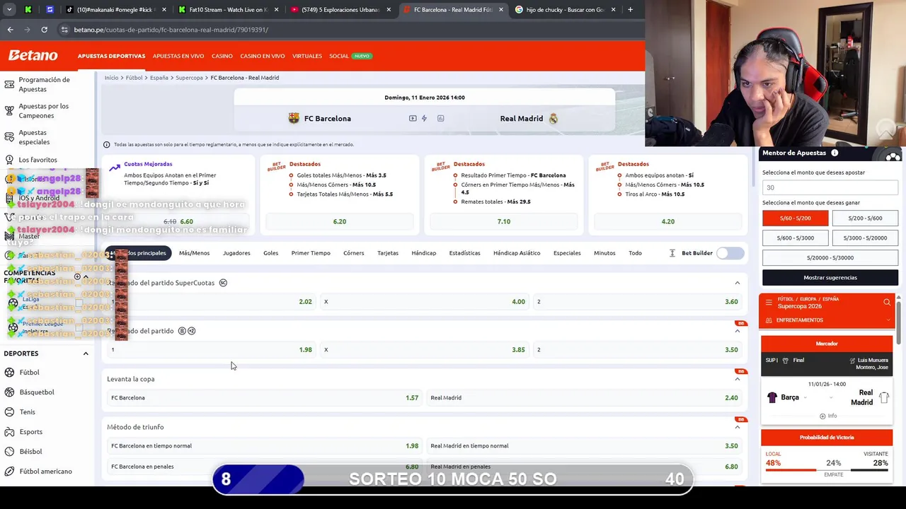Image resolution: width=906 pixels, height=509 pixels.
Task: Go back in the browser
Action: pos(10,30)
